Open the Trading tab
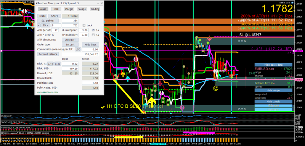The image size is (305, 146). pos(95,9)
